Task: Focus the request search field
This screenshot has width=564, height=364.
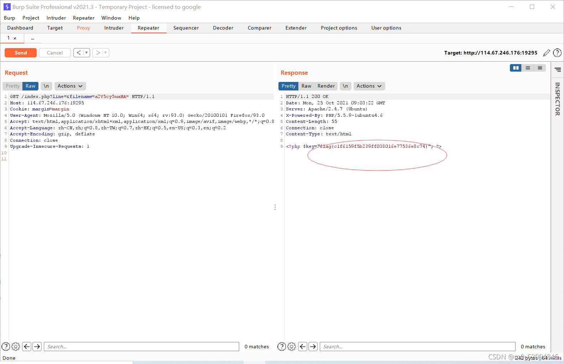Action: (141, 347)
